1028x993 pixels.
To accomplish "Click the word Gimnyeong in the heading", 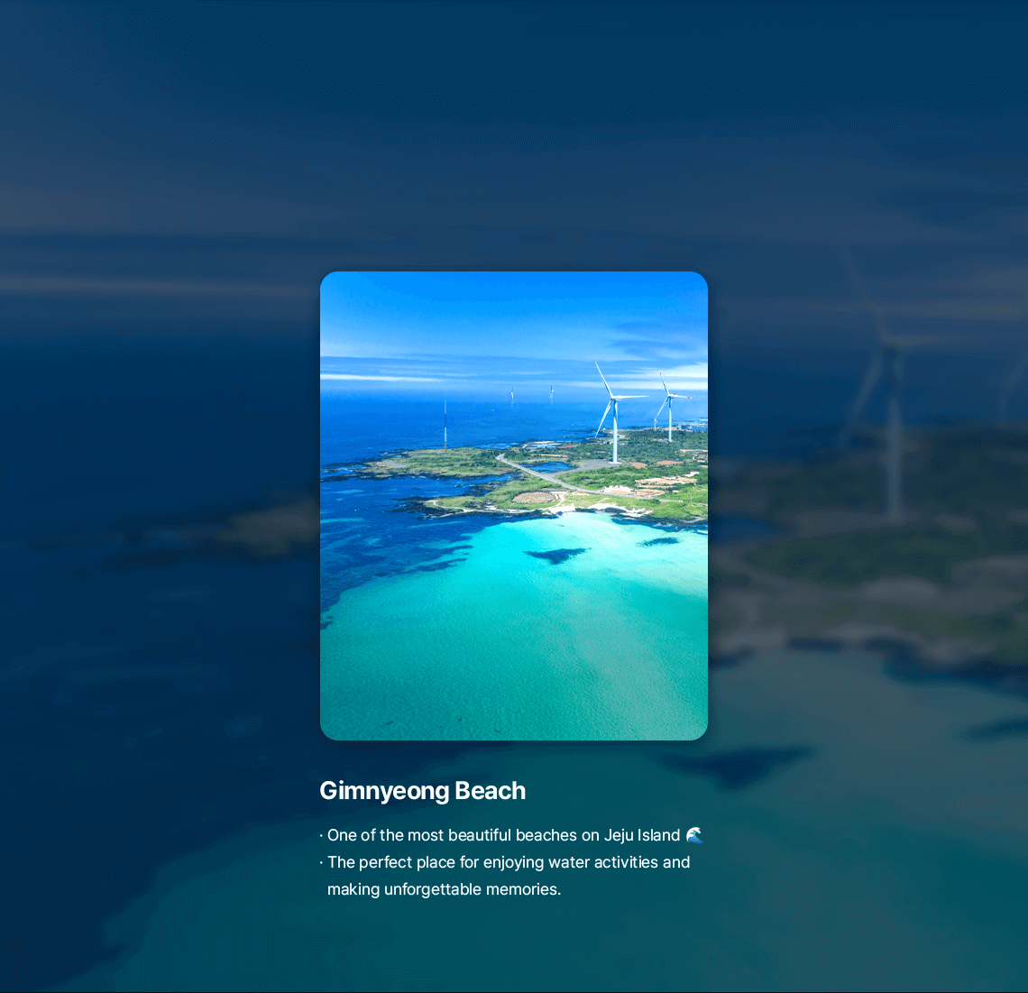I will pyautogui.click(x=385, y=791).
